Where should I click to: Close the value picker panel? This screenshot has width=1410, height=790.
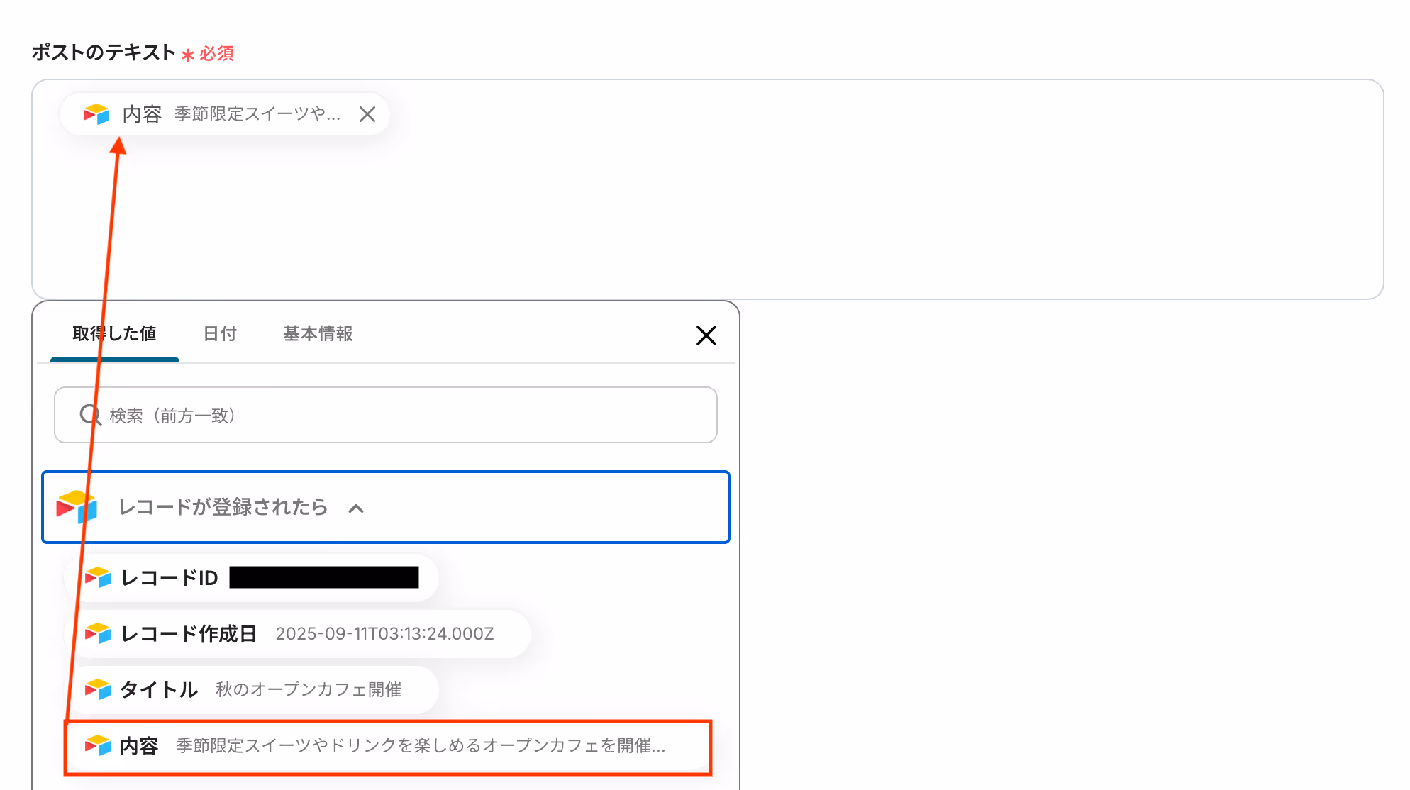click(706, 335)
